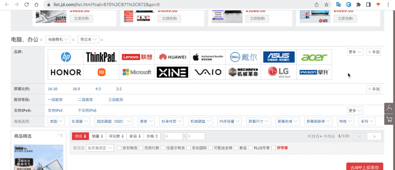Sort by 销量 tab
Screen dimensions: 395x170
pyautogui.click(x=98, y=136)
